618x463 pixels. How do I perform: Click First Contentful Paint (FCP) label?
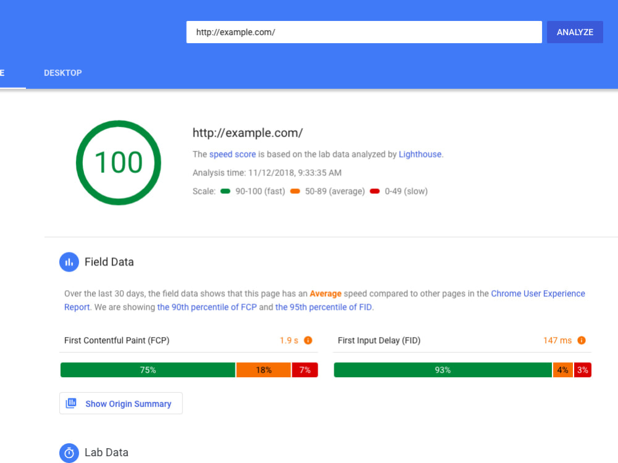tap(117, 340)
